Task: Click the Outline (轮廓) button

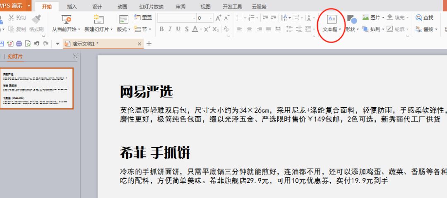Action: (x=398, y=29)
